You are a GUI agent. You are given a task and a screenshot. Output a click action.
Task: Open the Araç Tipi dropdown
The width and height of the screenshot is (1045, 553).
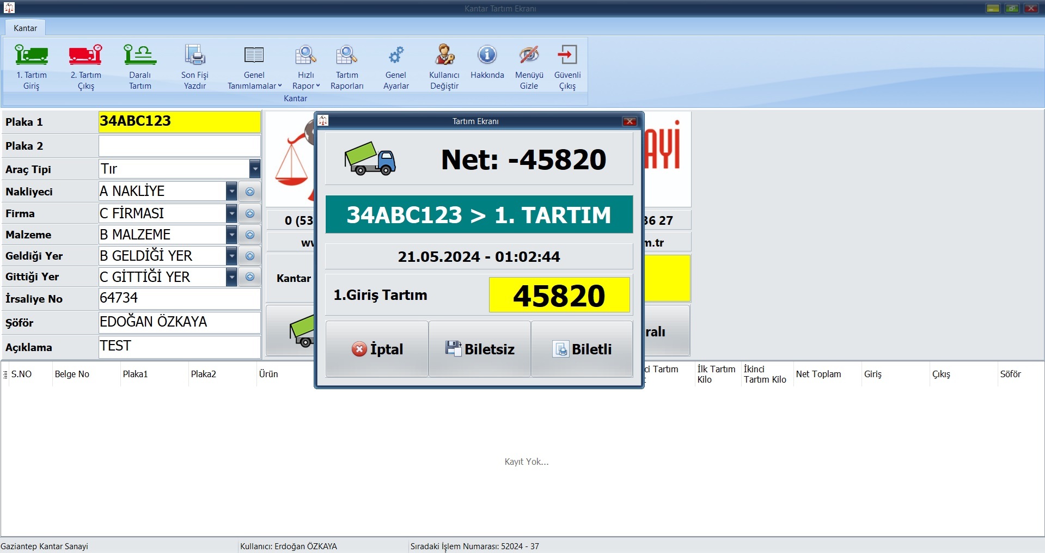pyautogui.click(x=254, y=169)
